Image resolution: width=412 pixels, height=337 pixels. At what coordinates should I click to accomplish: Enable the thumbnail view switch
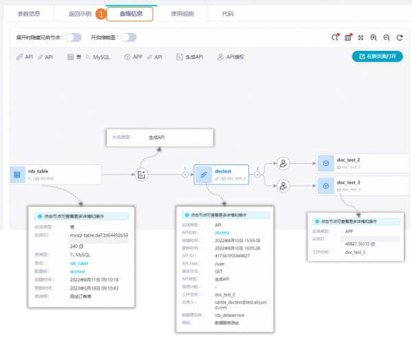128,38
